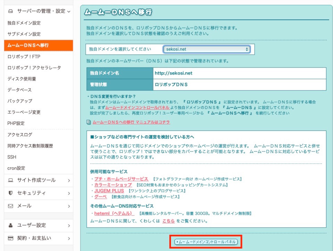Screen dimensions: 333x251
Task: Open the SSH settings menu item
Action: (12, 157)
